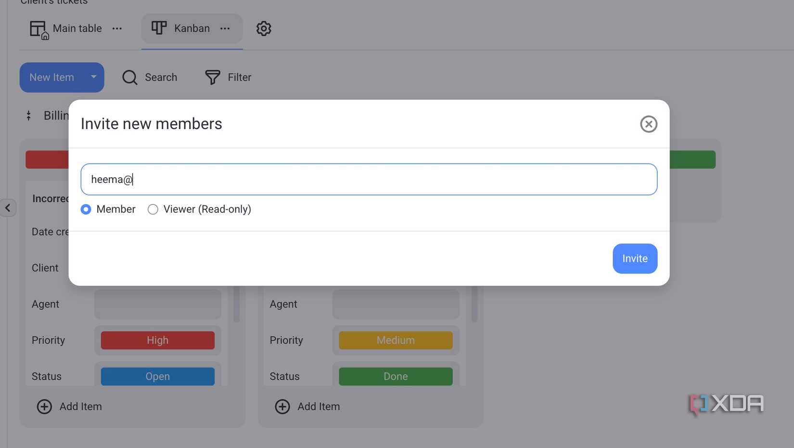Collapse sidebar using left chevron
This screenshot has width=794, height=448.
coord(8,208)
